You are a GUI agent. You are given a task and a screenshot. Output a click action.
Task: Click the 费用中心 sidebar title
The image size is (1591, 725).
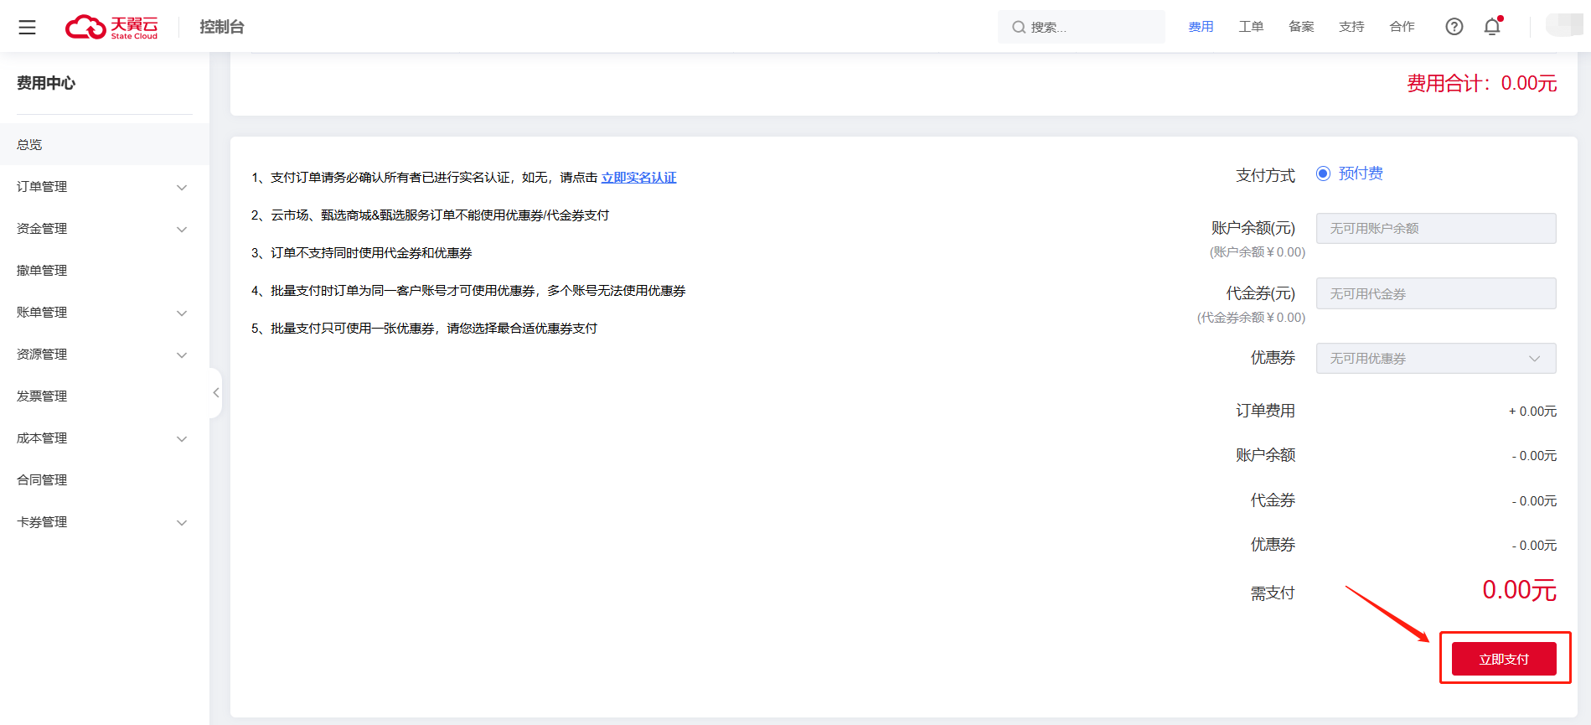pyautogui.click(x=46, y=83)
